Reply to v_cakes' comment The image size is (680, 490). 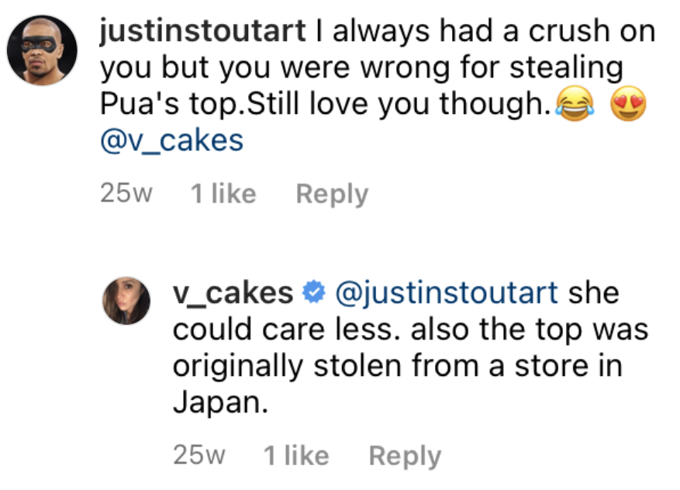pos(405,456)
